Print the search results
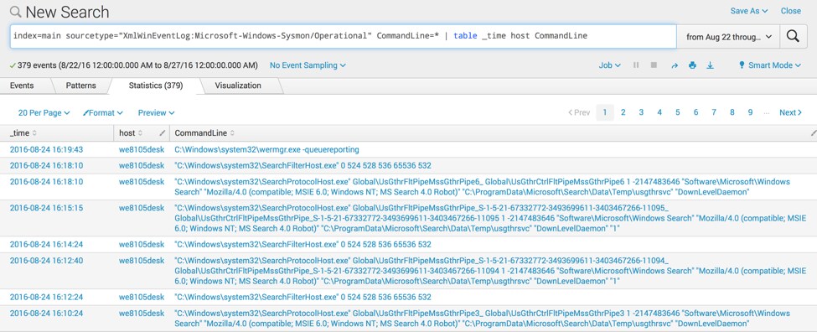Screen dimensions: 817x332 click(x=692, y=65)
